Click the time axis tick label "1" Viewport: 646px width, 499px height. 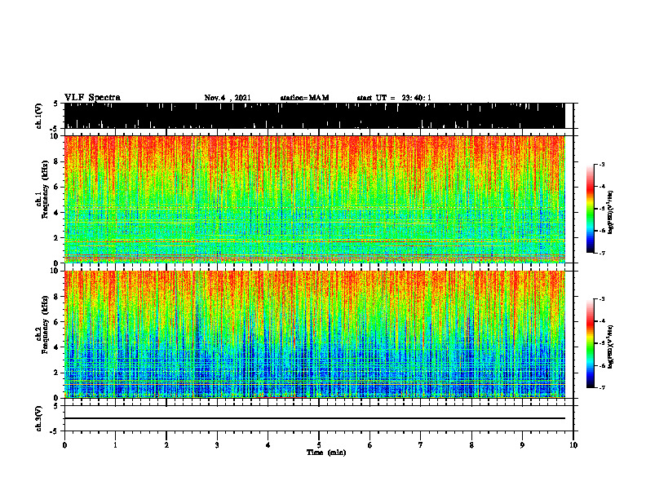pos(115,445)
